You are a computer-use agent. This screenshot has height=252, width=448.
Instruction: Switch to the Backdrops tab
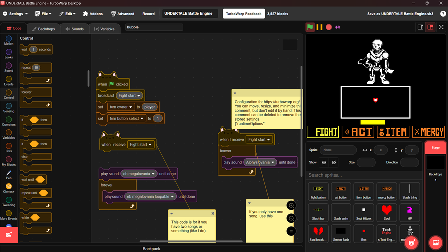pyautogui.click(x=44, y=29)
